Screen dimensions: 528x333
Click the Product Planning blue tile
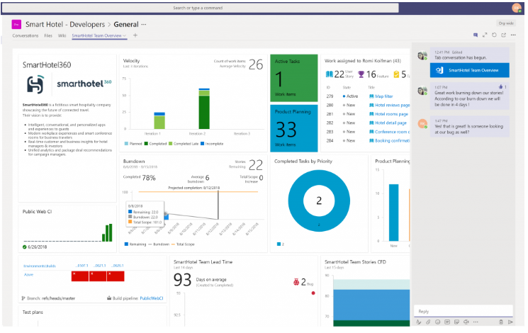293,128
